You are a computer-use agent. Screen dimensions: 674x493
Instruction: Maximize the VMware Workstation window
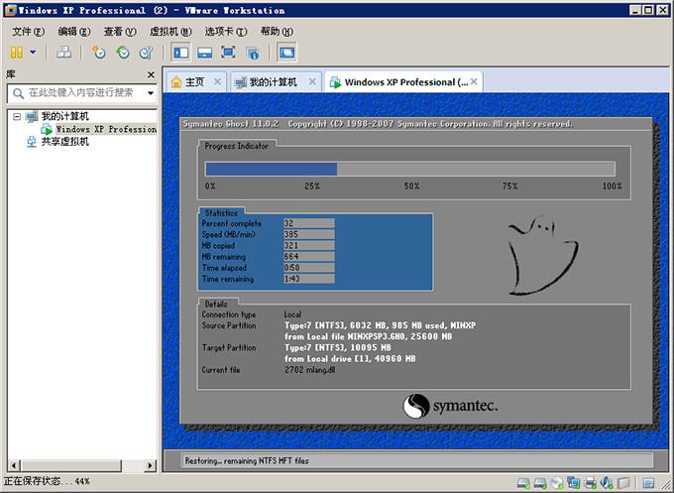(648, 10)
